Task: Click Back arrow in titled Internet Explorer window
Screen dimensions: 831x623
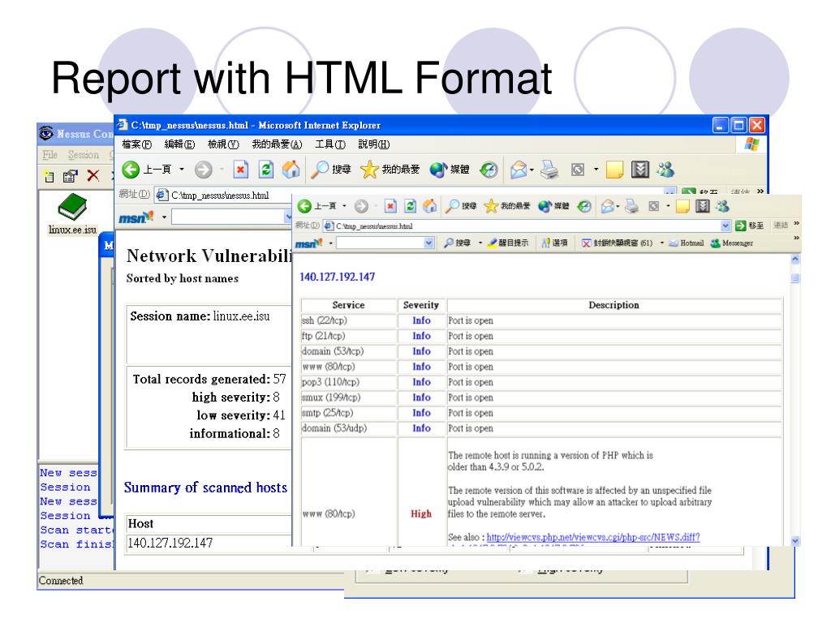Action: 131,170
